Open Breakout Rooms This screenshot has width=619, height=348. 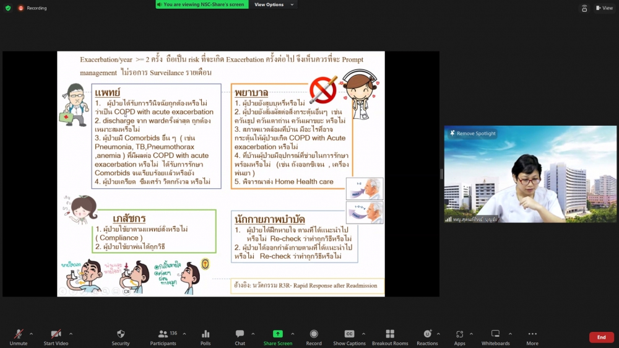tap(390, 334)
